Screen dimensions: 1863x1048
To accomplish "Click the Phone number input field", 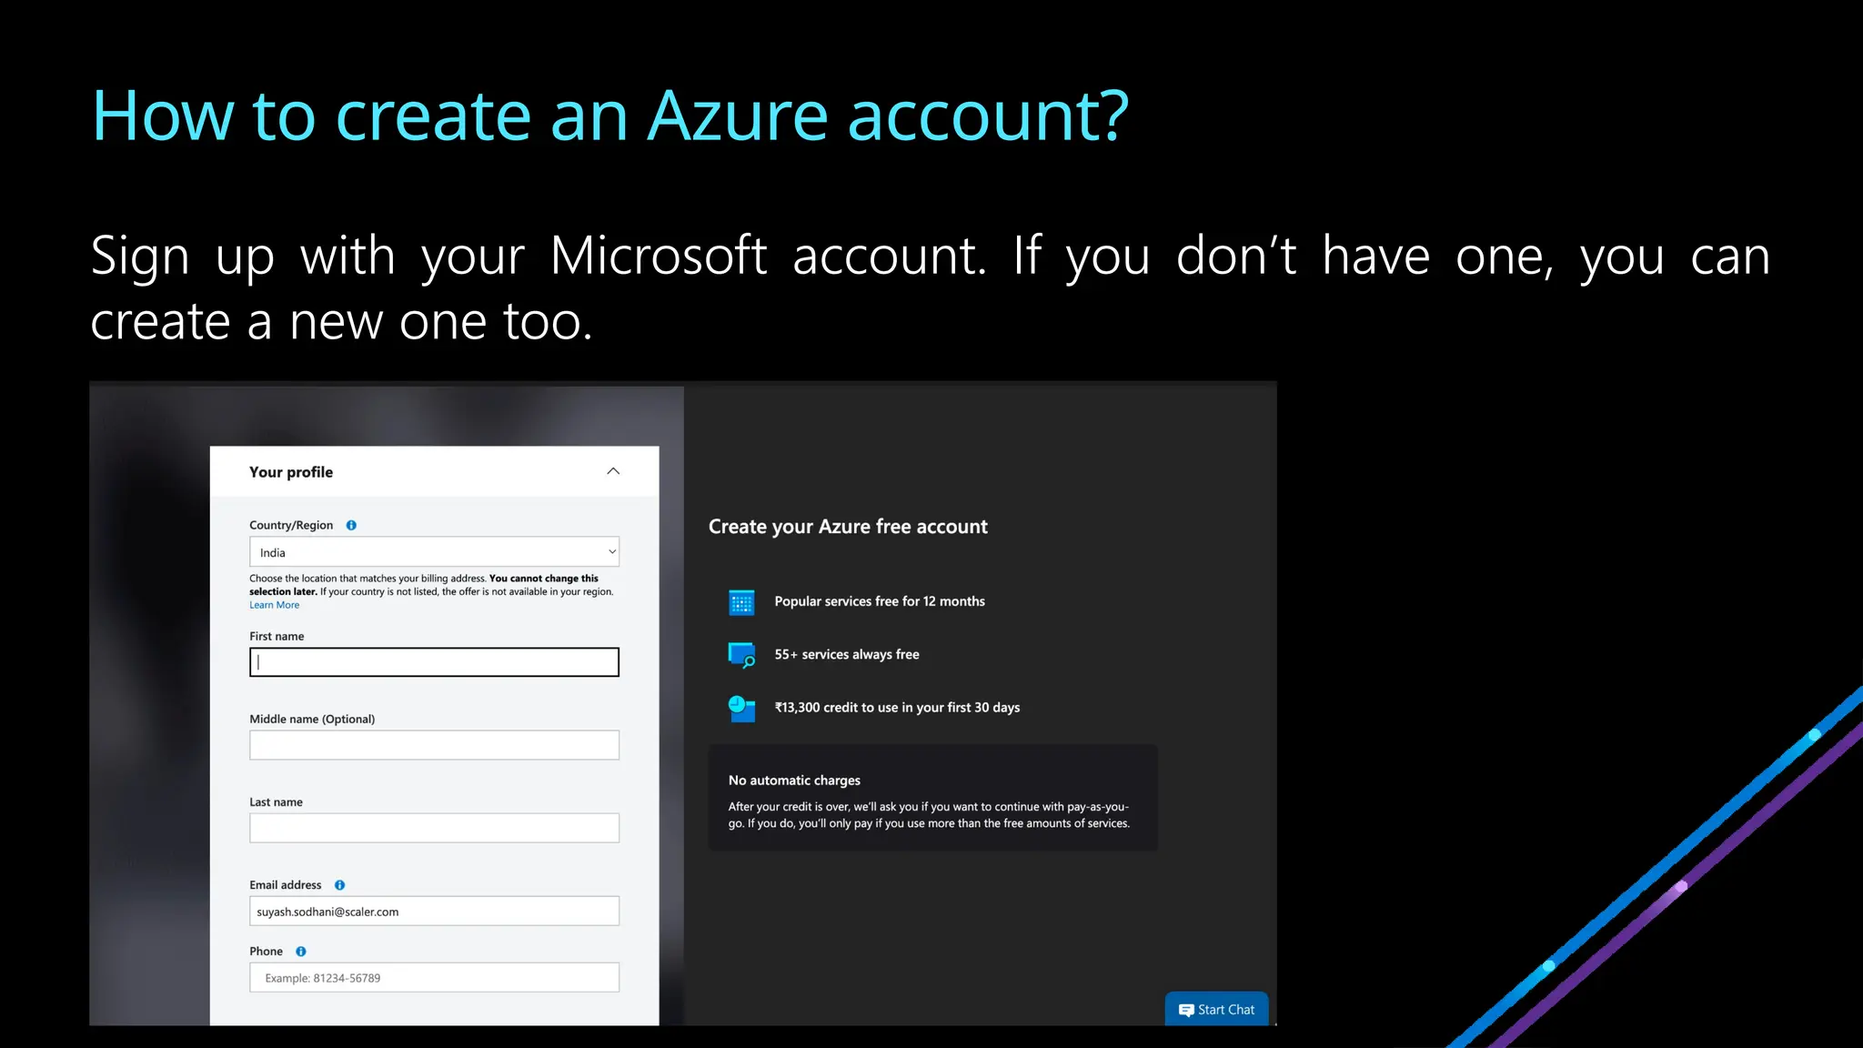I will pyautogui.click(x=434, y=978).
